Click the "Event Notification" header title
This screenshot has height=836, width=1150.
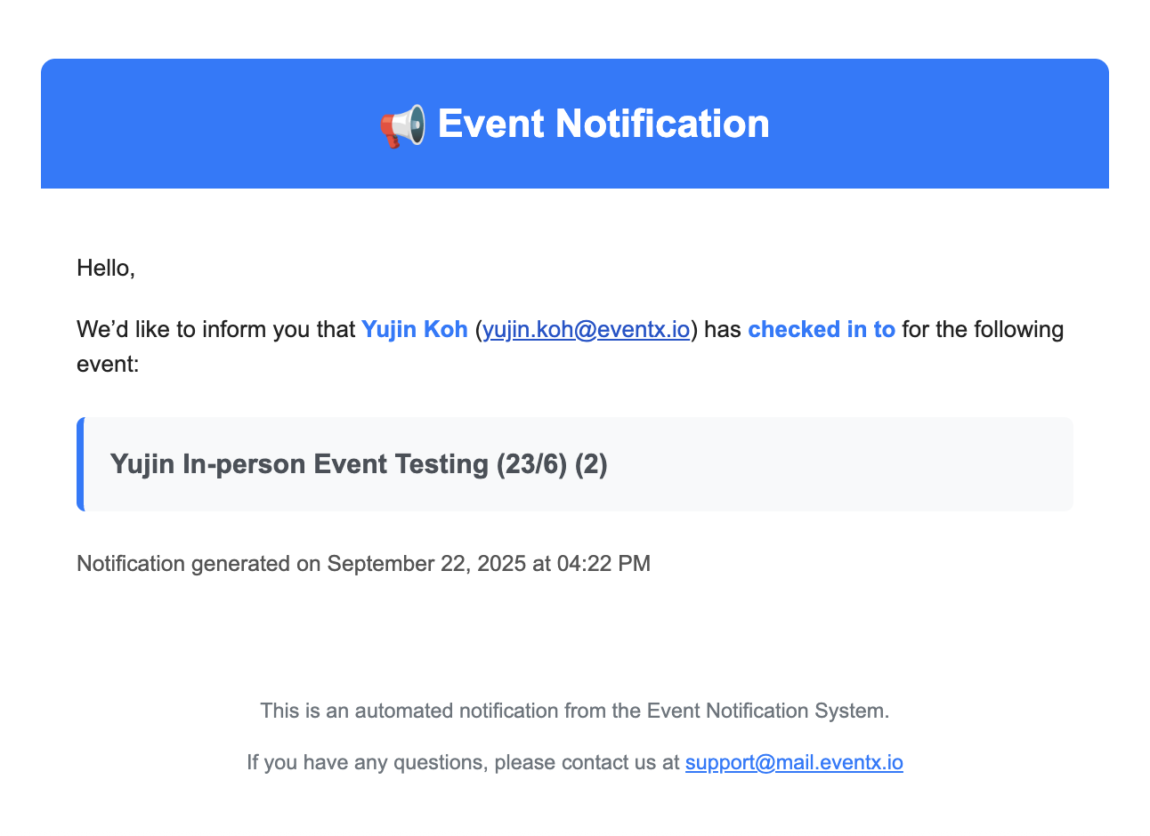[x=603, y=124]
